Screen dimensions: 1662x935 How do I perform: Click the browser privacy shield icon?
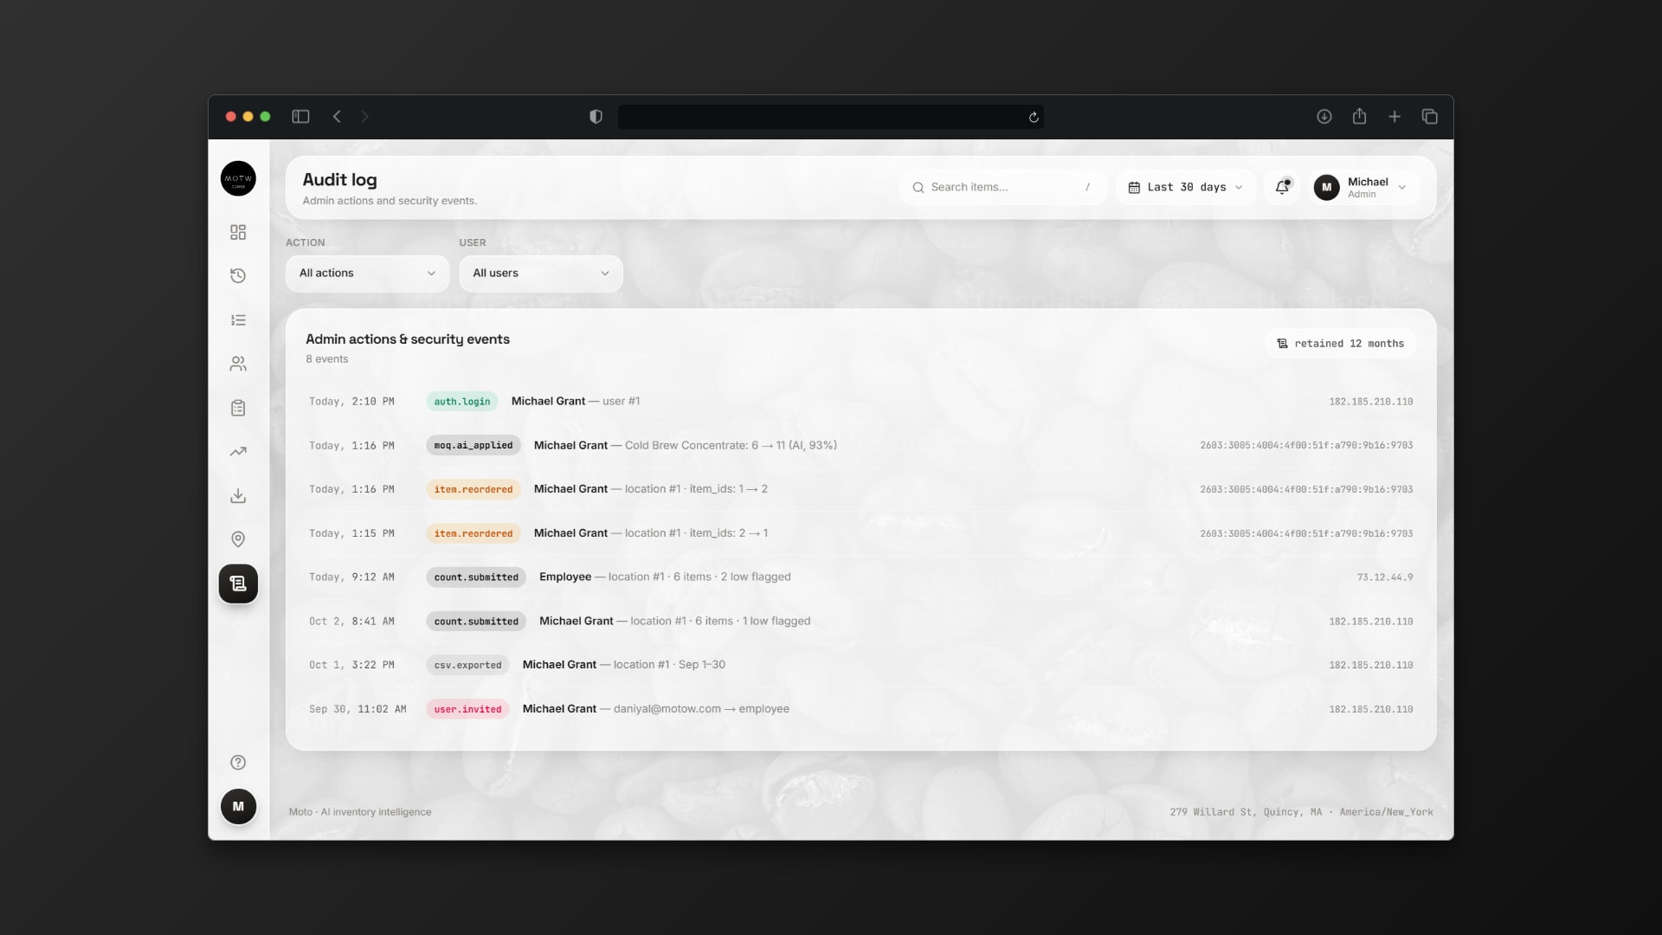(x=596, y=117)
